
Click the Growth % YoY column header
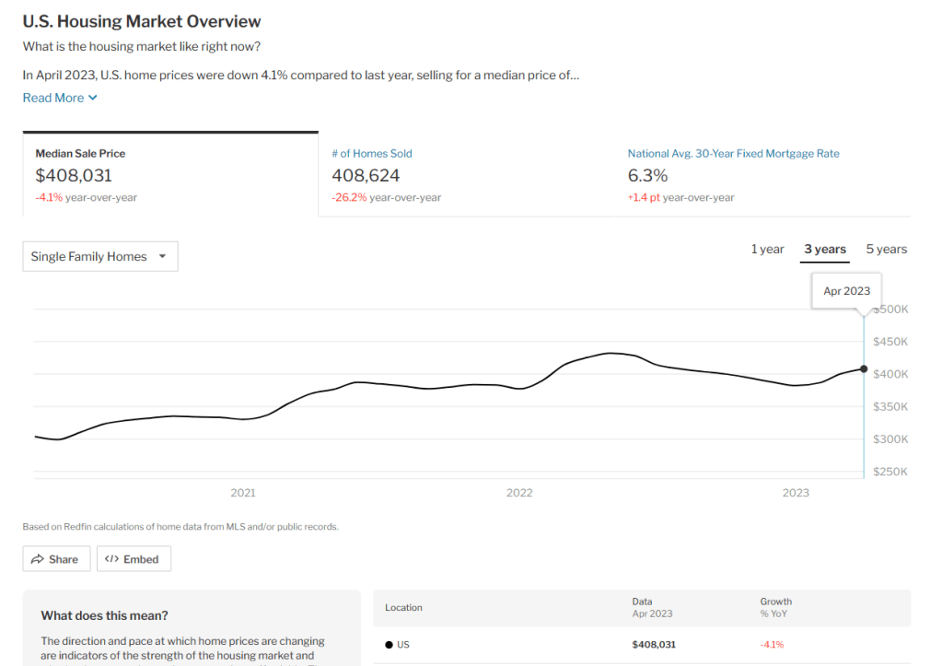(x=775, y=607)
